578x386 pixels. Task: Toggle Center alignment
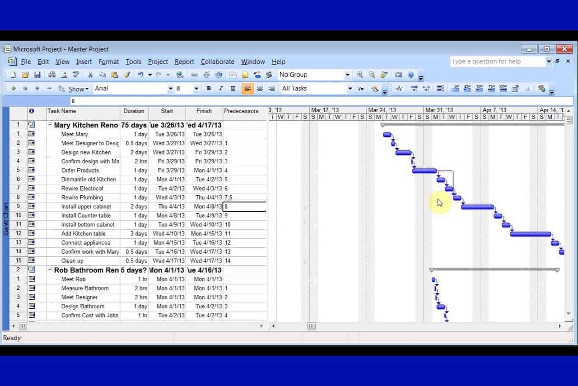(260, 89)
